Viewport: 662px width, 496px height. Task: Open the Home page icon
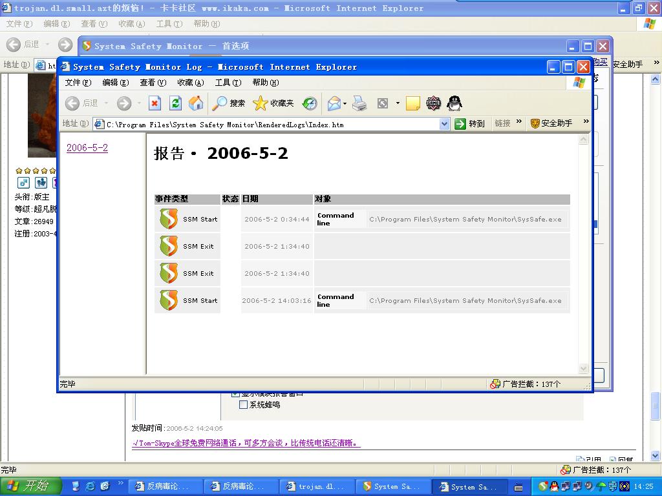pyautogui.click(x=195, y=103)
